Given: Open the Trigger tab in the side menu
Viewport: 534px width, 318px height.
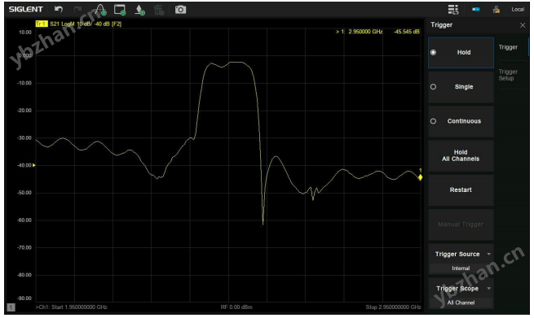Looking at the screenshot, I should [x=508, y=47].
